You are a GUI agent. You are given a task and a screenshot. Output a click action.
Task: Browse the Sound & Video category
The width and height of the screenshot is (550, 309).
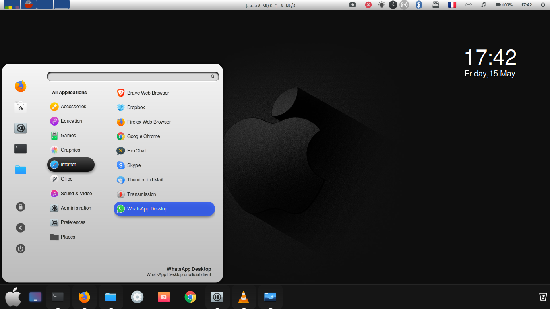click(71, 194)
